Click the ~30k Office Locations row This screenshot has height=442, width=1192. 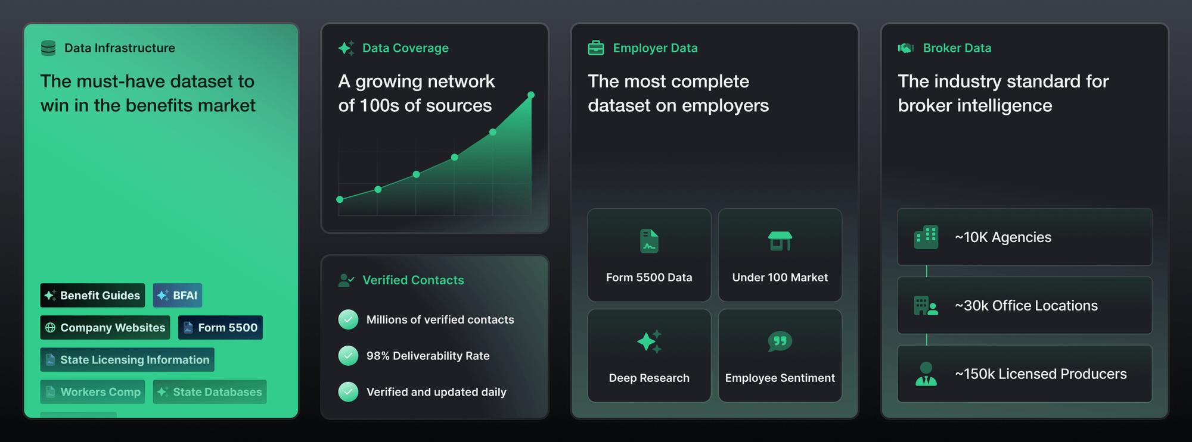(x=1025, y=305)
